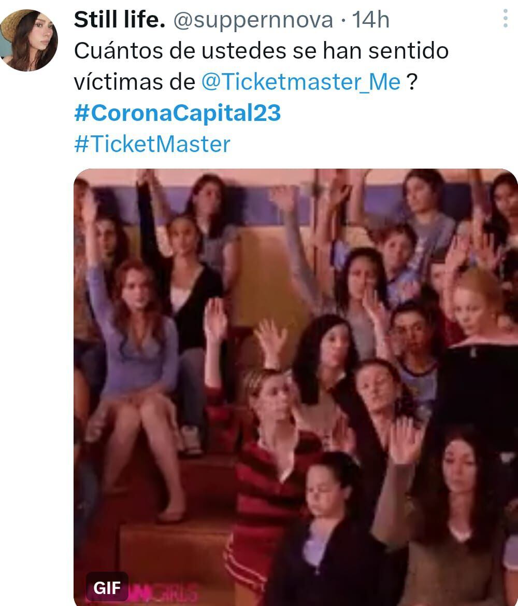Click the question mark after the mention
The image size is (518, 606).
412,82
